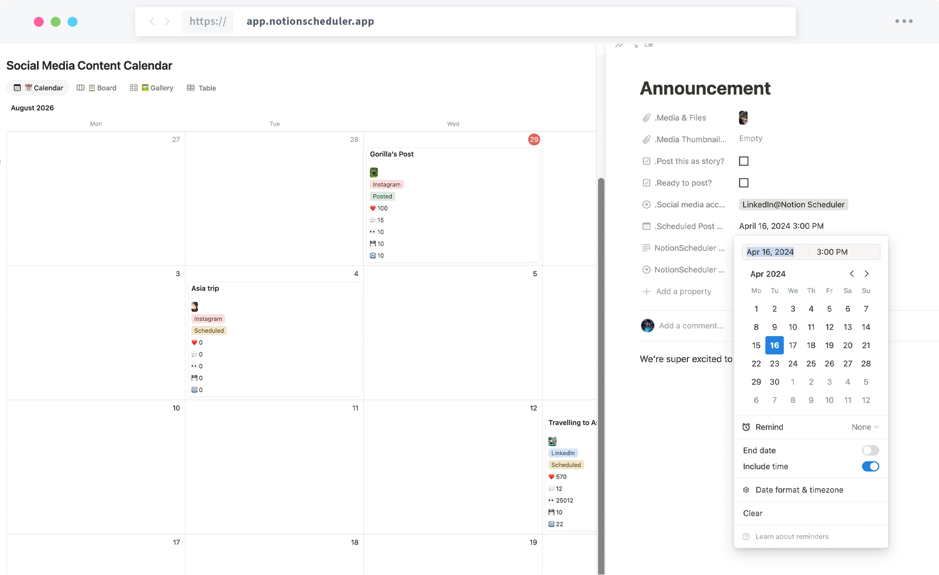
Task: Click the browser forward arrow
Action: pos(167,22)
